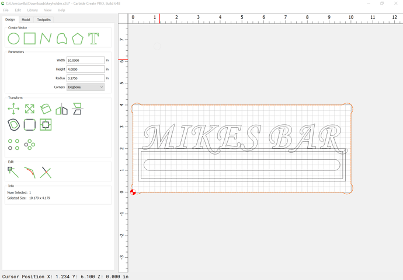Click the Width input field
This screenshot has width=403, height=280.
[x=85, y=61]
